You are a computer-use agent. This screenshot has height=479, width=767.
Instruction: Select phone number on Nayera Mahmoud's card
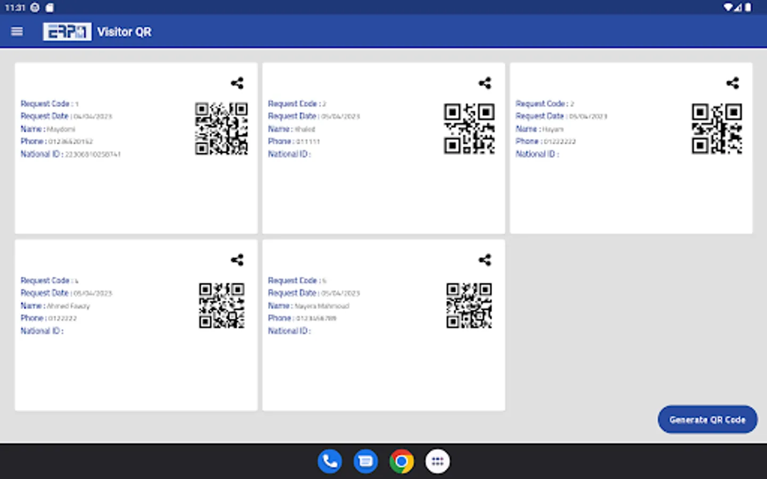tap(316, 318)
